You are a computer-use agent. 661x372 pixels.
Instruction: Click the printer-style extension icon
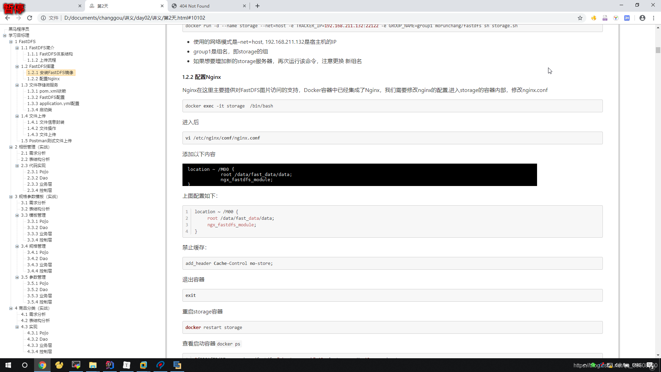605,18
